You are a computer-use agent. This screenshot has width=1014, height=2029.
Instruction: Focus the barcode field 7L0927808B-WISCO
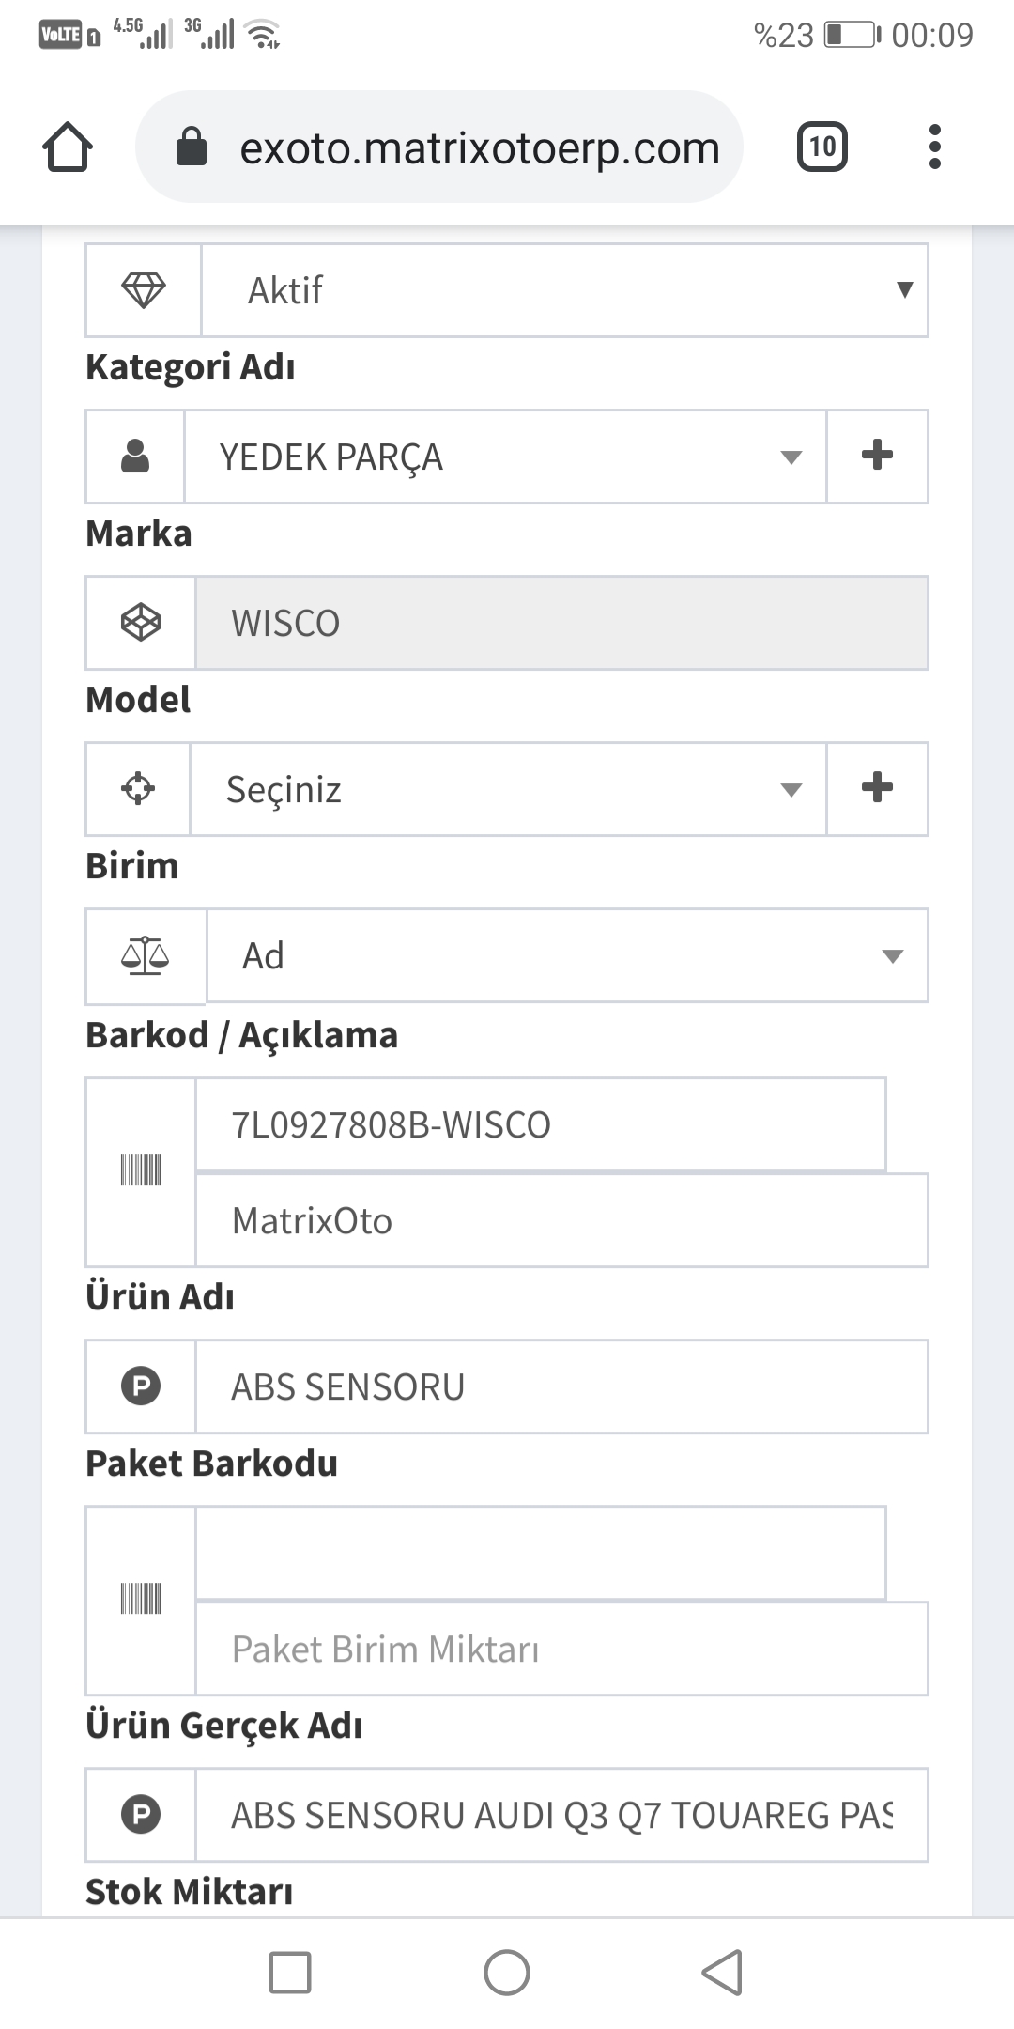(x=540, y=1124)
